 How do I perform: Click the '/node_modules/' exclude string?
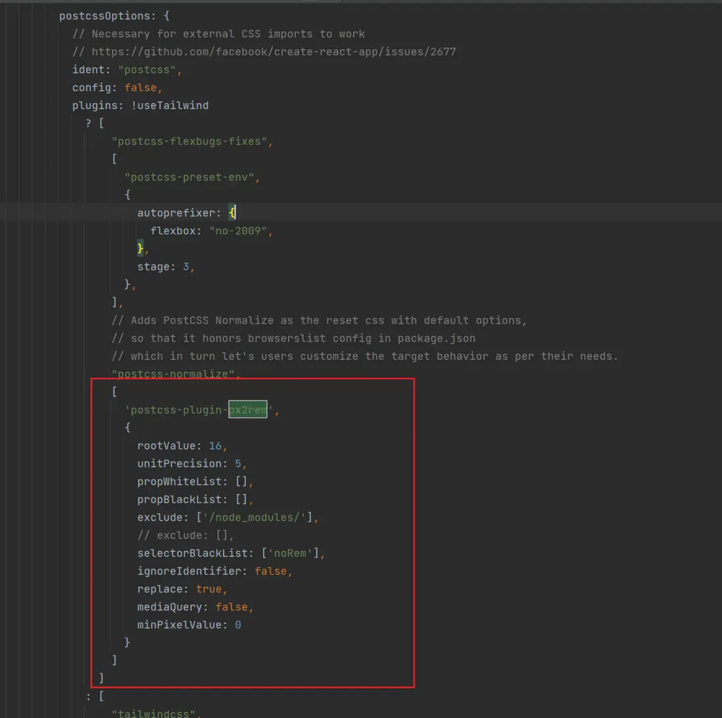(x=254, y=517)
